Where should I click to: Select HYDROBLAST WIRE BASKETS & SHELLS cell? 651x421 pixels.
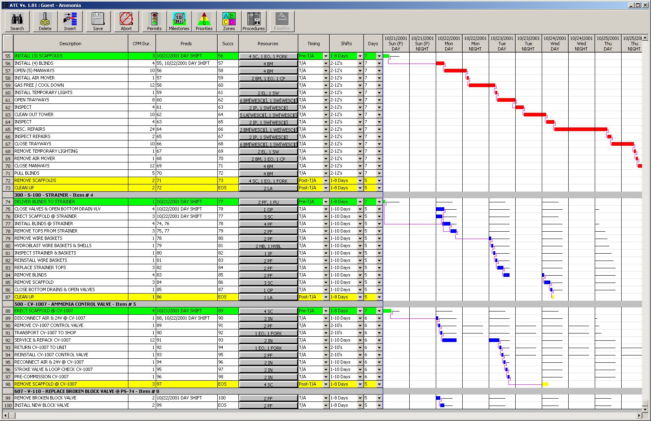71,246
